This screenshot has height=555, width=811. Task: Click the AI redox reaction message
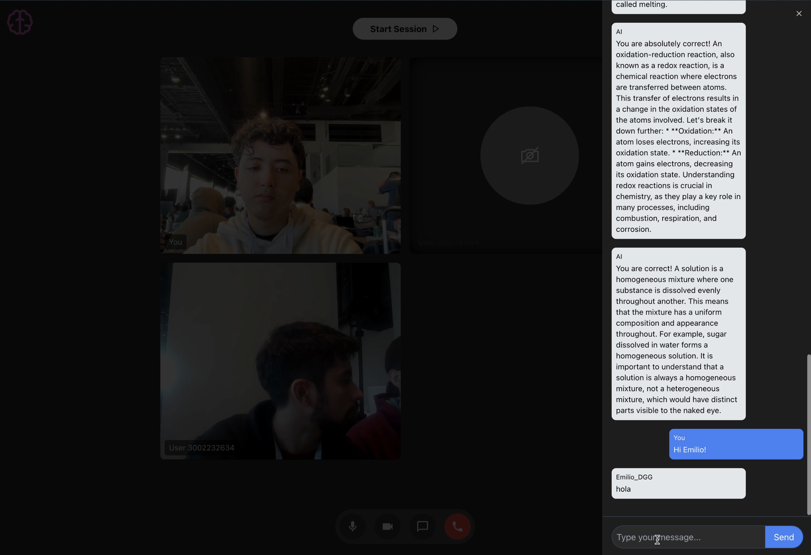(x=678, y=131)
